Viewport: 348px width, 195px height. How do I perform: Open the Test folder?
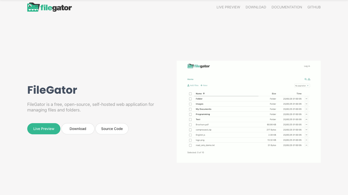coord(198,119)
